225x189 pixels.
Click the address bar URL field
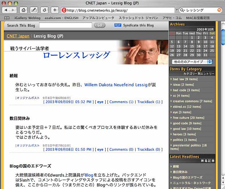click(x=118, y=10)
